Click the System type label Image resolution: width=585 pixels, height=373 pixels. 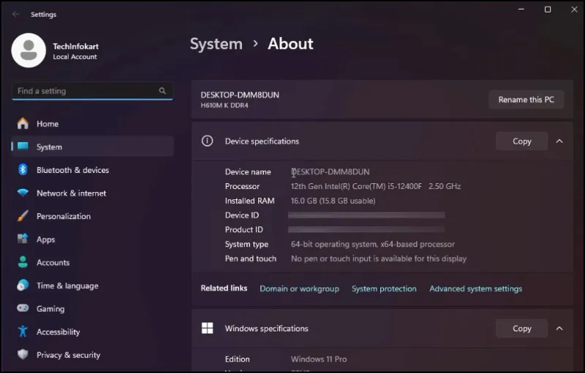click(x=246, y=245)
